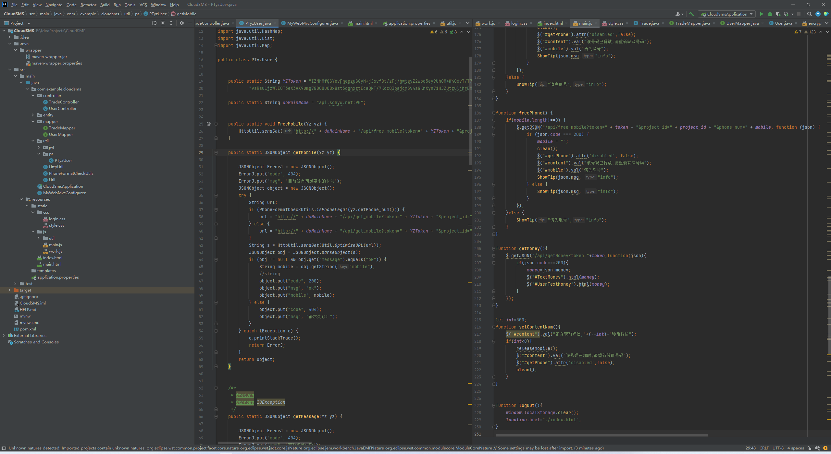Screen dimensions: 831x454
Task: Select work.js in project tree
Action: (x=55, y=251)
